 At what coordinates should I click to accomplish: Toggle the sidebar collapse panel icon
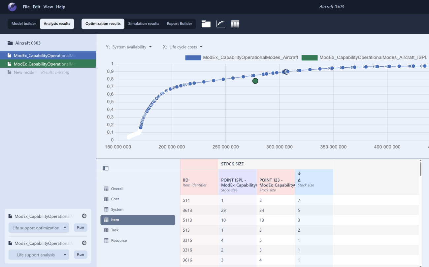coord(106,168)
